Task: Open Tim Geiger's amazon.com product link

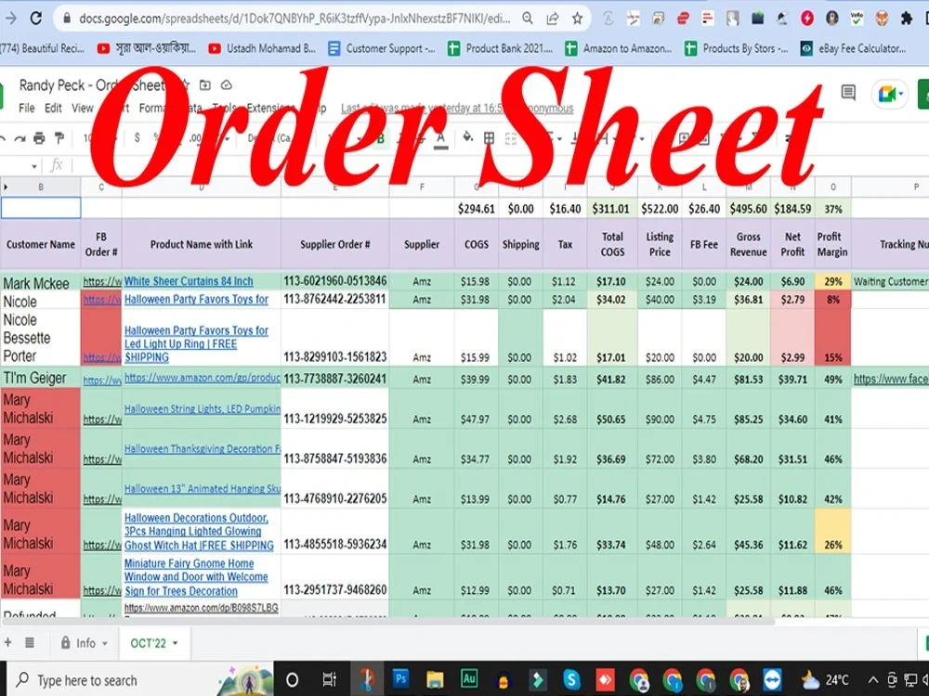Action: point(202,377)
